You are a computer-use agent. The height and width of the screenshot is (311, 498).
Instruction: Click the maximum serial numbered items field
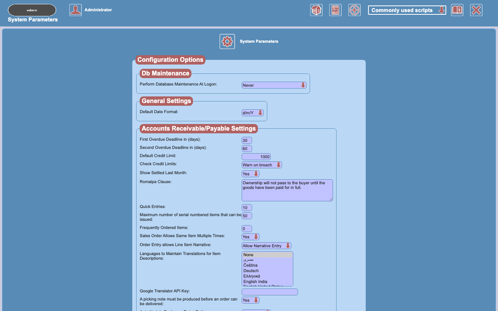coord(247,216)
